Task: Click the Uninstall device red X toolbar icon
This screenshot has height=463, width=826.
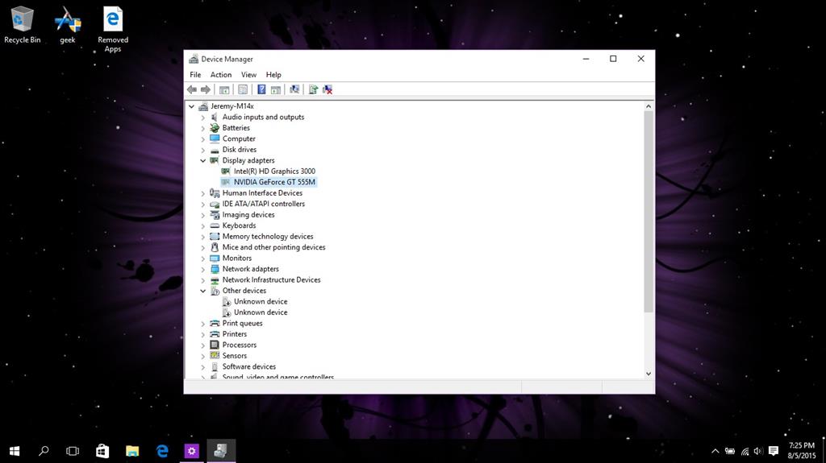Action: (327, 90)
